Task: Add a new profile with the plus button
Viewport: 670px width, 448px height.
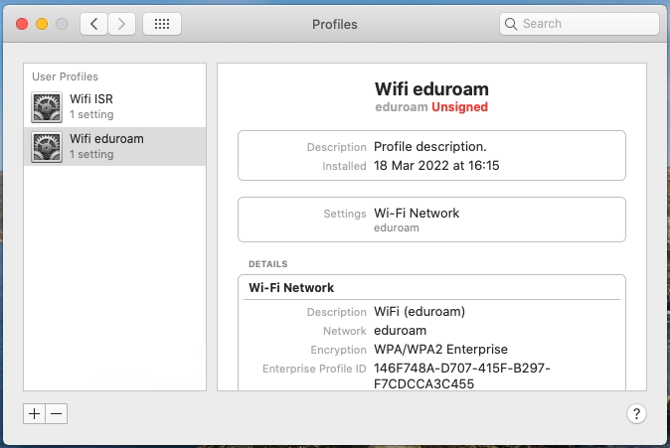Action: [x=34, y=413]
